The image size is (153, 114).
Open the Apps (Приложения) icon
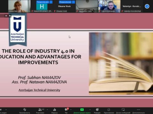point(109,110)
